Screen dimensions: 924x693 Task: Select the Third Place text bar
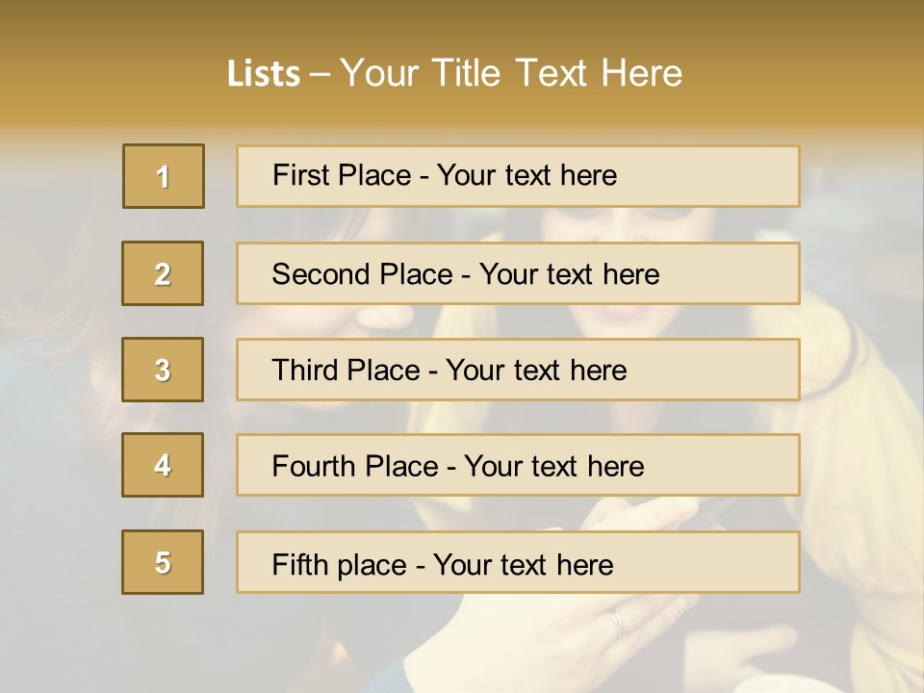(x=518, y=370)
